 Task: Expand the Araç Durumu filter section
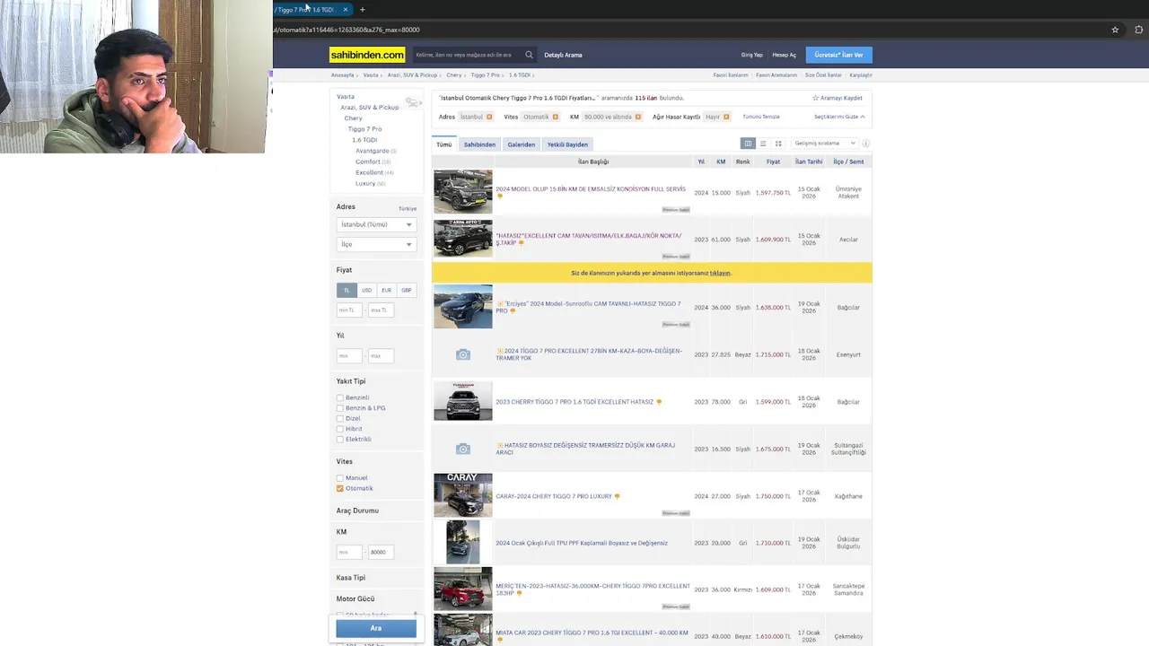pos(357,511)
